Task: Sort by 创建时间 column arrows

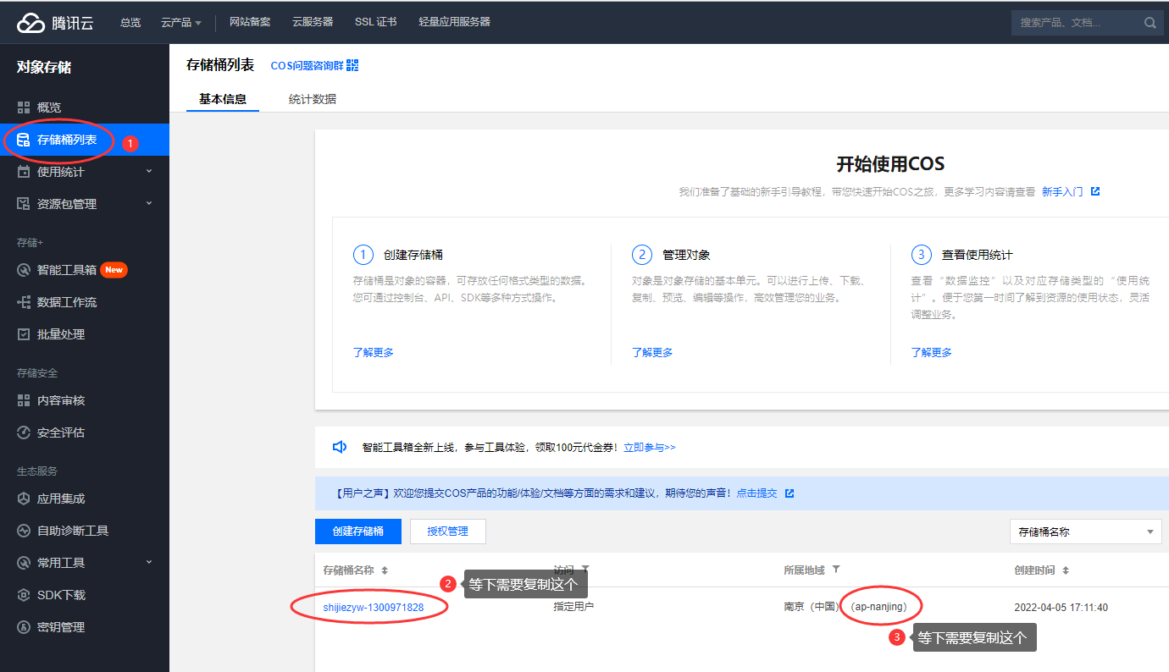Action: [1066, 570]
